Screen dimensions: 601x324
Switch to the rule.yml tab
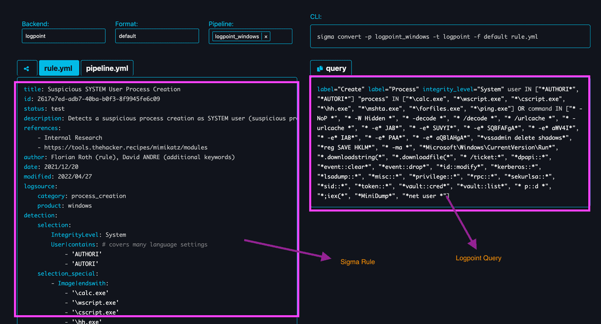(x=58, y=69)
